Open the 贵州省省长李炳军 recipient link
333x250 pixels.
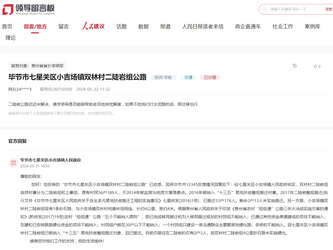point(47,65)
